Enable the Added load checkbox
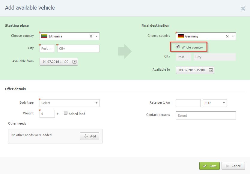Viewport: 250px width, 174px height. 66,114
